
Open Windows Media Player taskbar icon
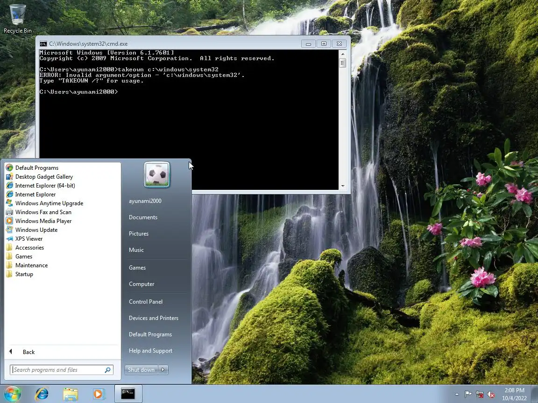(98, 394)
